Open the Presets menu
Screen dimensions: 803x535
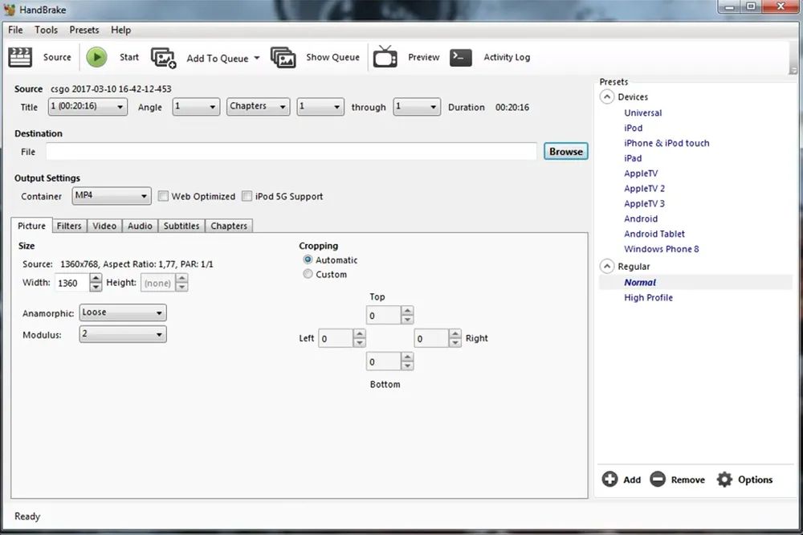click(84, 30)
